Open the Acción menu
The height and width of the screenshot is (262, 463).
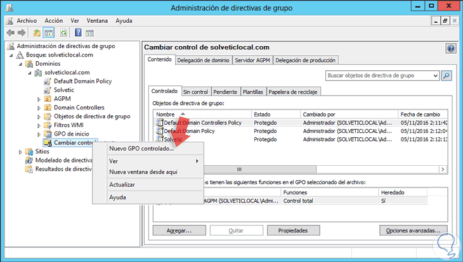[x=54, y=21]
